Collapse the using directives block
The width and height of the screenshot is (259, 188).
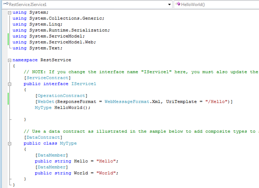10,13
